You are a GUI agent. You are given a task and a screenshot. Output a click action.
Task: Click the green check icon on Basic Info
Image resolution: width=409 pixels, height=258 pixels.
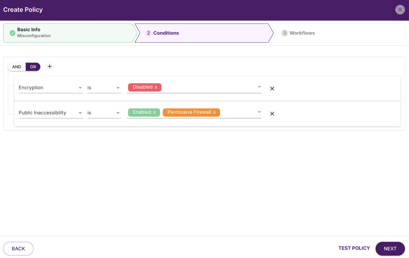coord(12,33)
